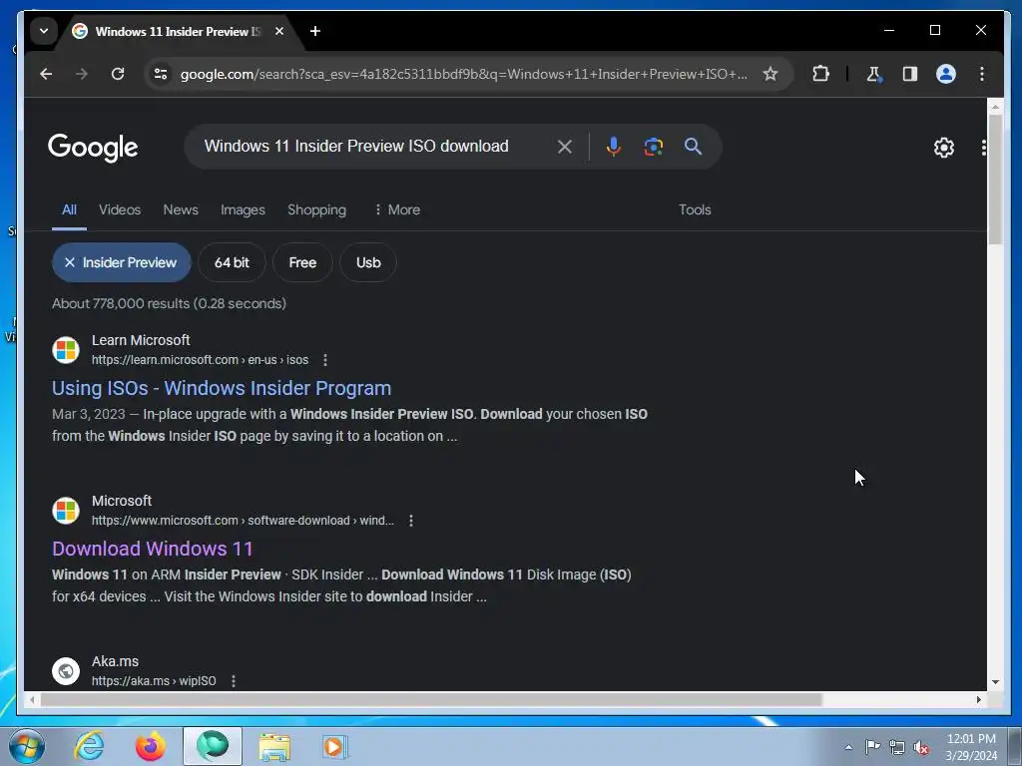Open Google quick settings gear
This screenshot has width=1022, height=766.
point(944,148)
